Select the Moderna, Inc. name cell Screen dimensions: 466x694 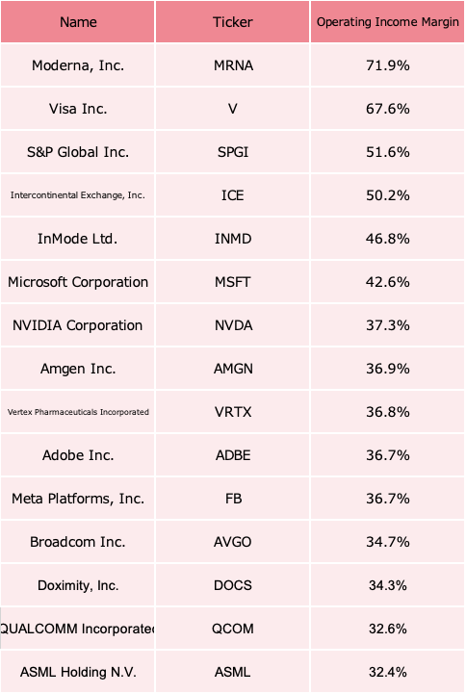(78, 65)
